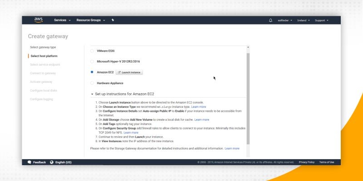363x181 pixels.
Task: Click the Feedback speech bubble icon
Action: [x=29, y=162]
